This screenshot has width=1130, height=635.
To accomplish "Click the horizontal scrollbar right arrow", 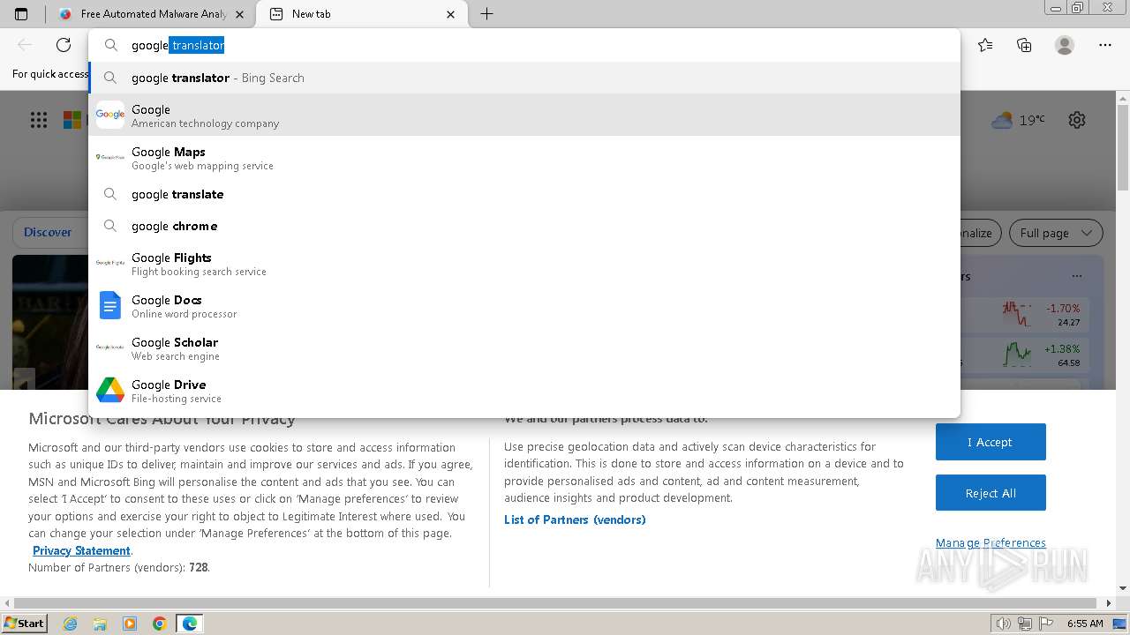I will (x=1110, y=603).
